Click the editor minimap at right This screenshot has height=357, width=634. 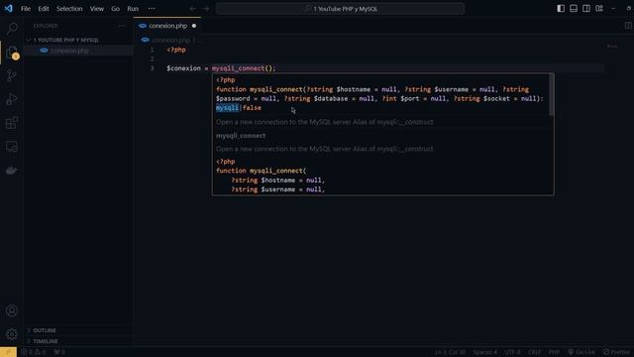[x=612, y=47]
